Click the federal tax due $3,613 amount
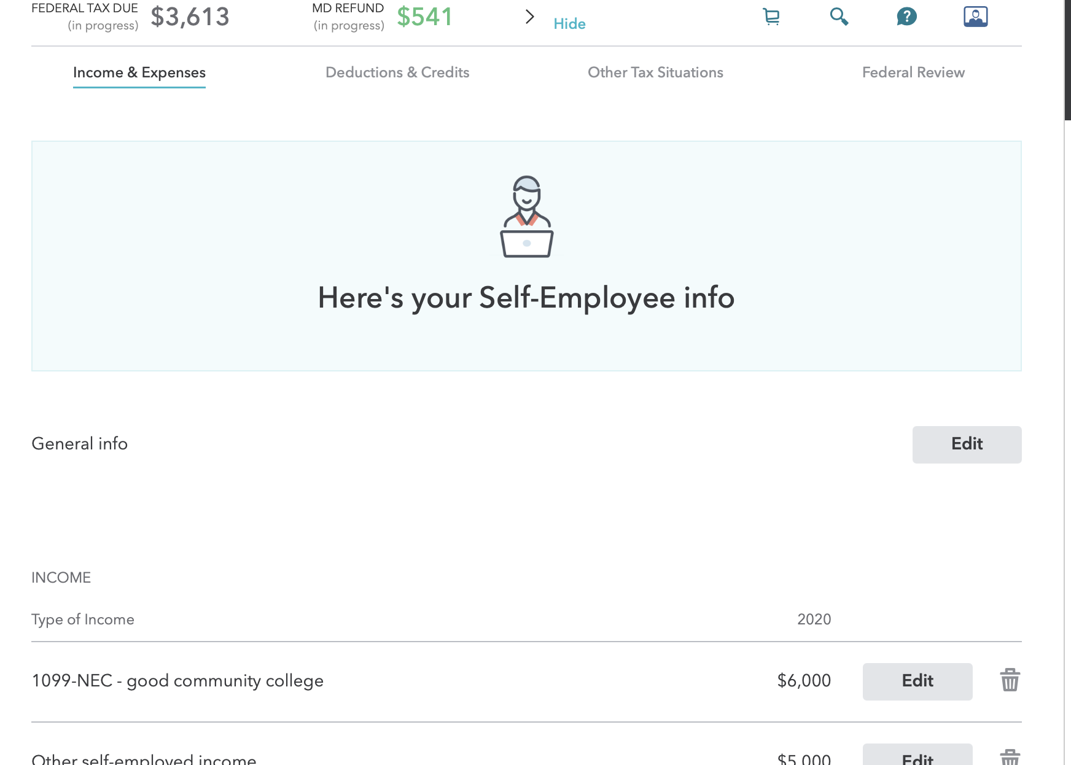Image resolution: width=1071 pixels, height=765 pixels. click(190, 17)
